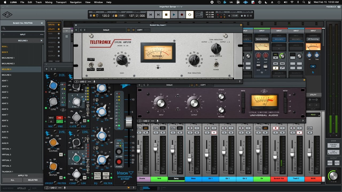Click the CONTROL ROOM show button
342x192 pixels.
coord(333,146)
